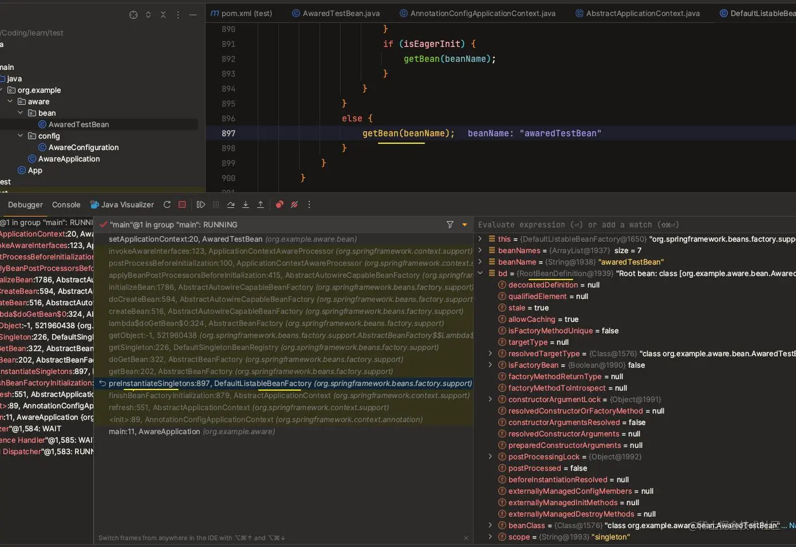796x547 pixels.
Task: Switch to AnnotationConfigApplicationContext.java tab
Action: pos(478,13)
